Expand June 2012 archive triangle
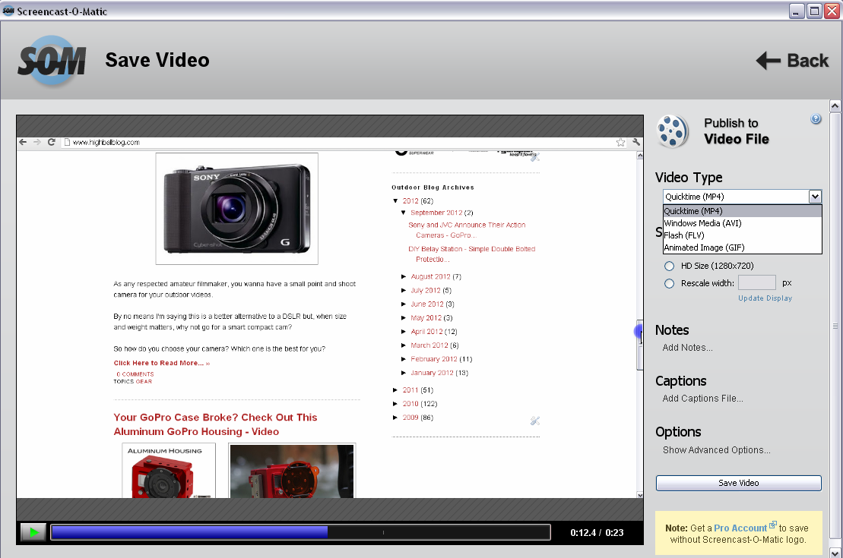 click(404, 304)
